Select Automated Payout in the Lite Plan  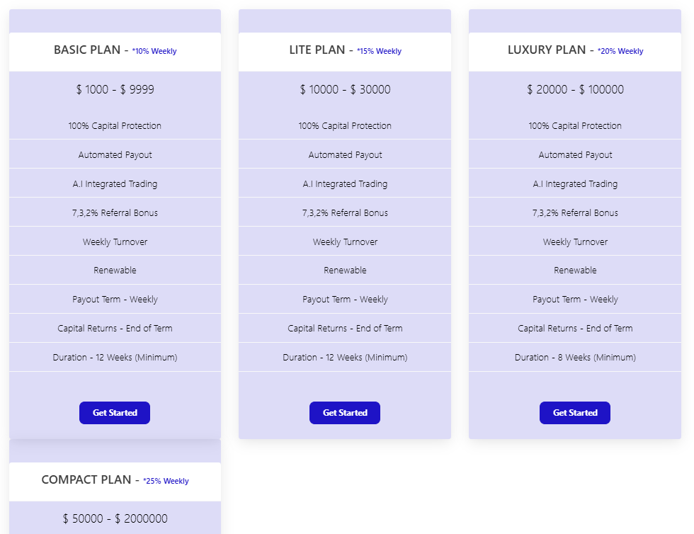(345, 155)
